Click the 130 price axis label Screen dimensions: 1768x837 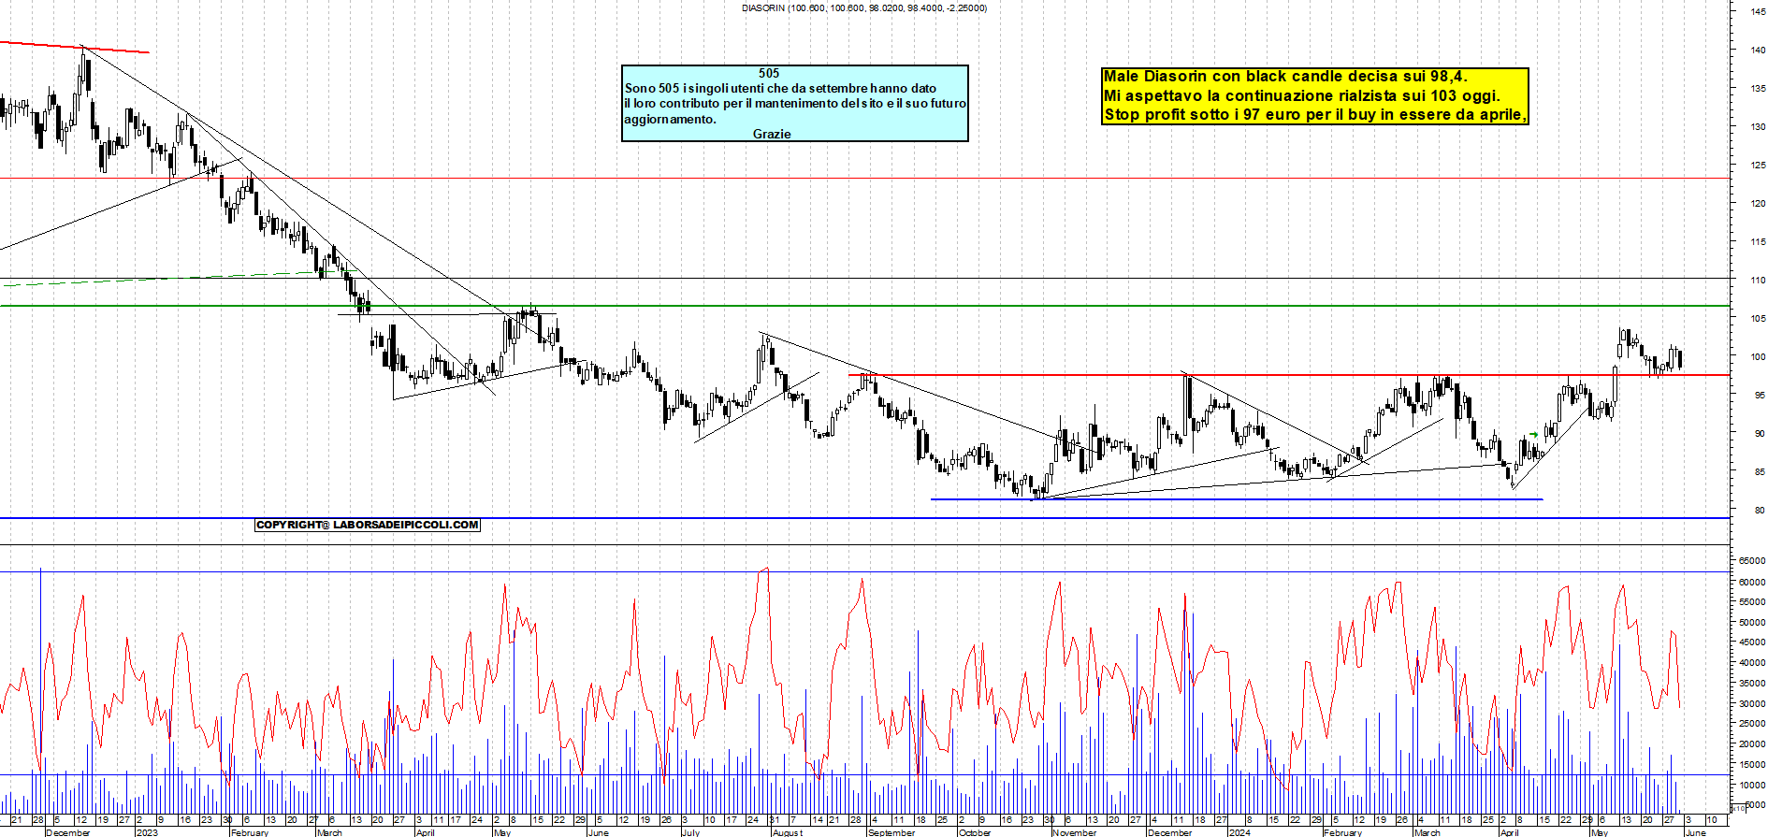[1758, 126]
